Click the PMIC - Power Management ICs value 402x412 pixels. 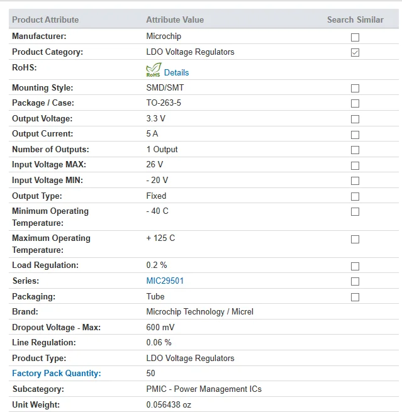(x=204, y=389)
